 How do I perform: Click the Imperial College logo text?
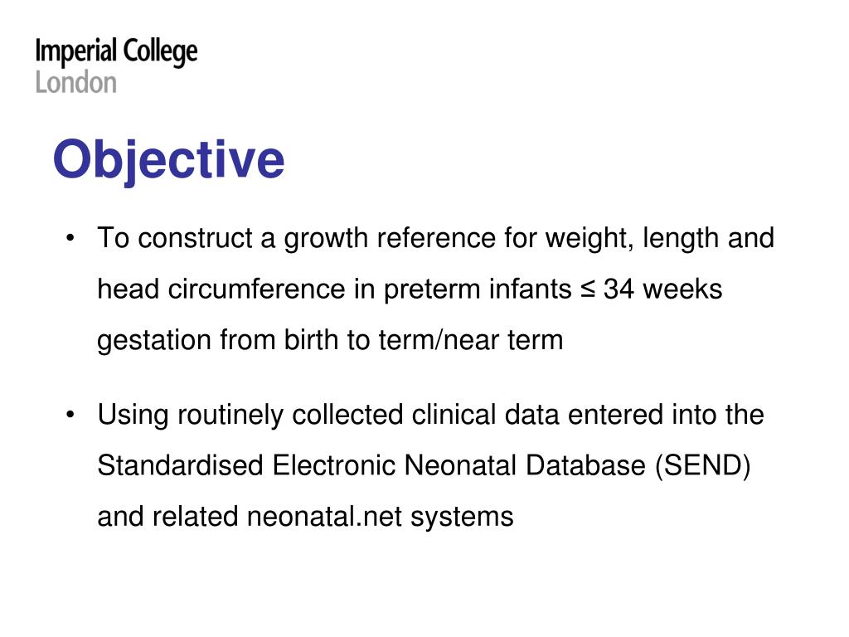[116, 52]
